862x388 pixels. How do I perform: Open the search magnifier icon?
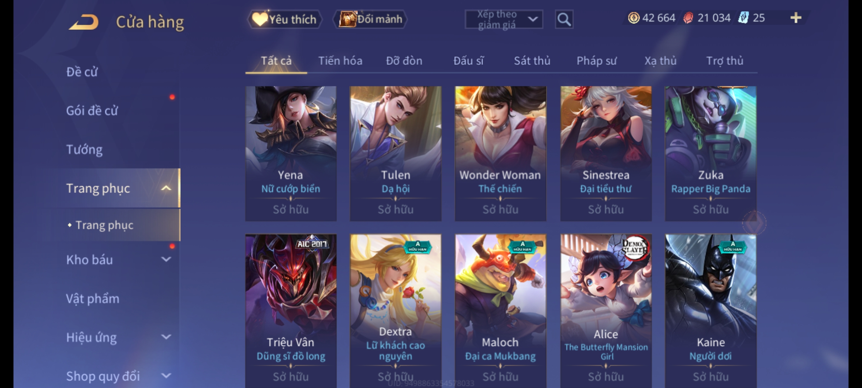click(564, 19)
